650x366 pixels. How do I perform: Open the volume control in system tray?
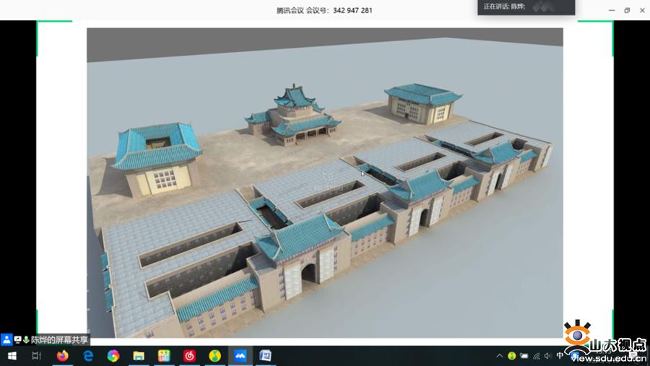[x=548, y=356]
